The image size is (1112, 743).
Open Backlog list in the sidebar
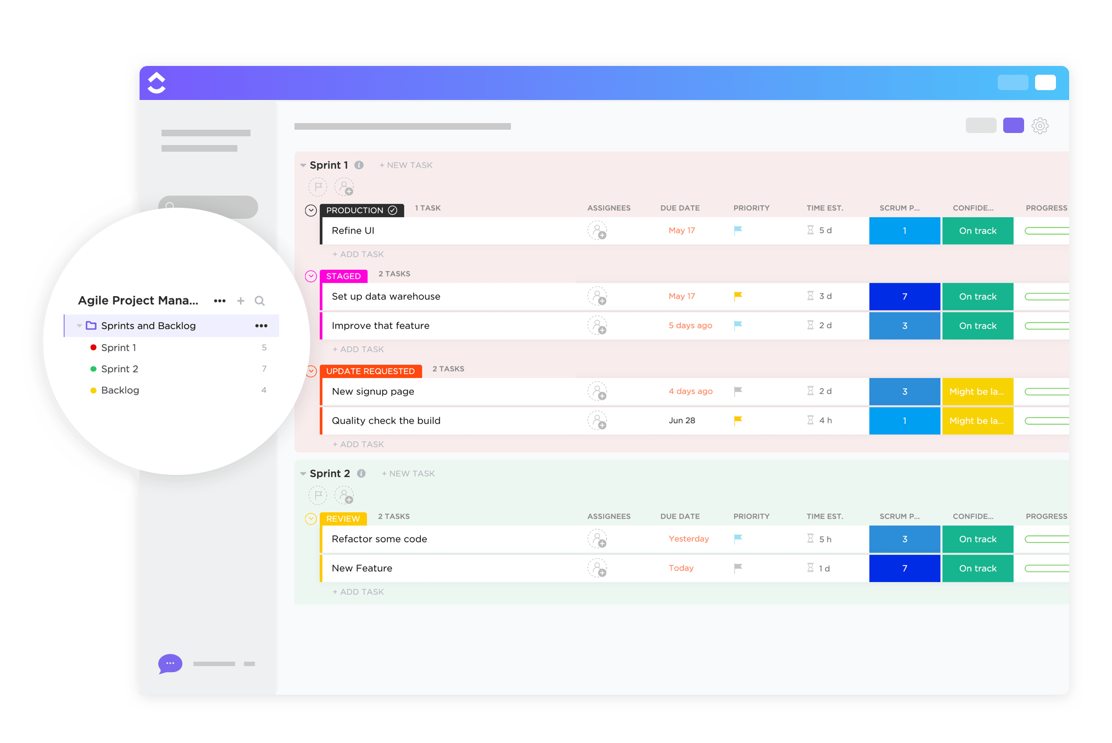pos(120,390)
